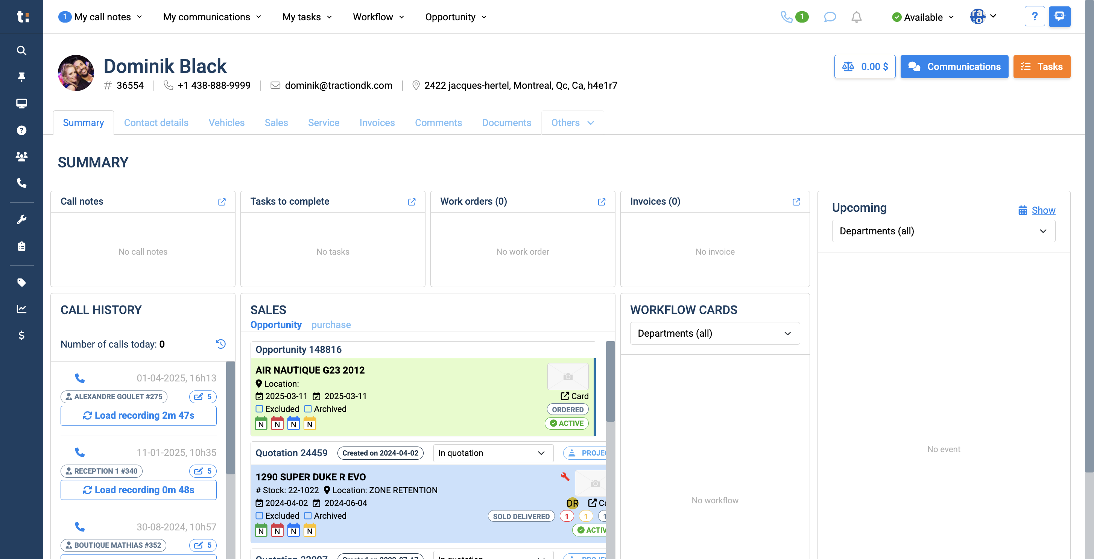This screenshot has width=1094, height=559.
Task: Check Excluded on AIR NAUTIQUE opportunity
Action: [x=259, y=409]
